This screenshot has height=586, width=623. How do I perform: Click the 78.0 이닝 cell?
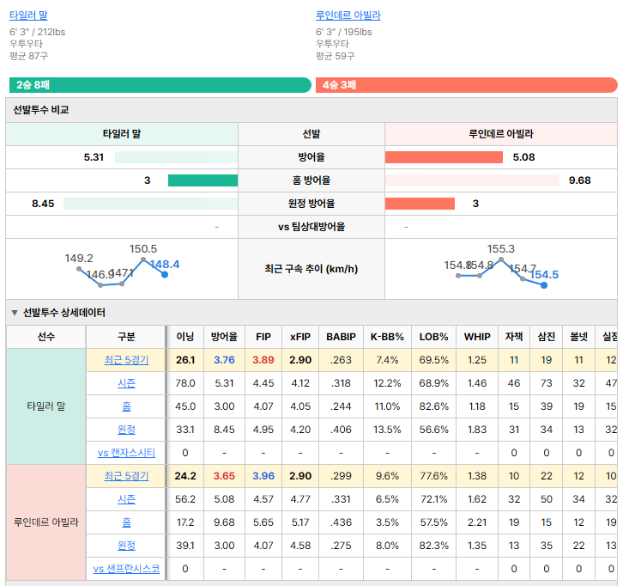pyautogui.click(x=185, y=383)
